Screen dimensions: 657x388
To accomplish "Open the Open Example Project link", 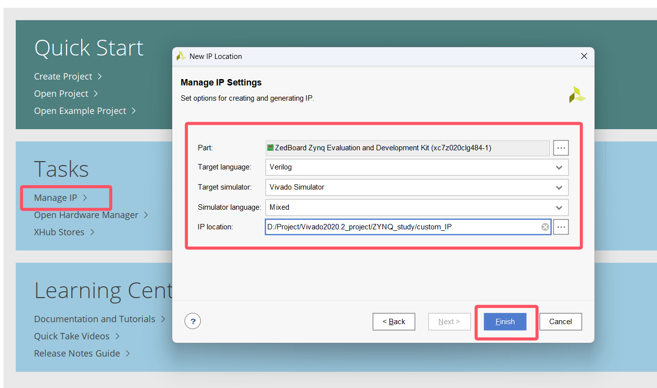I will coord(85,111).
